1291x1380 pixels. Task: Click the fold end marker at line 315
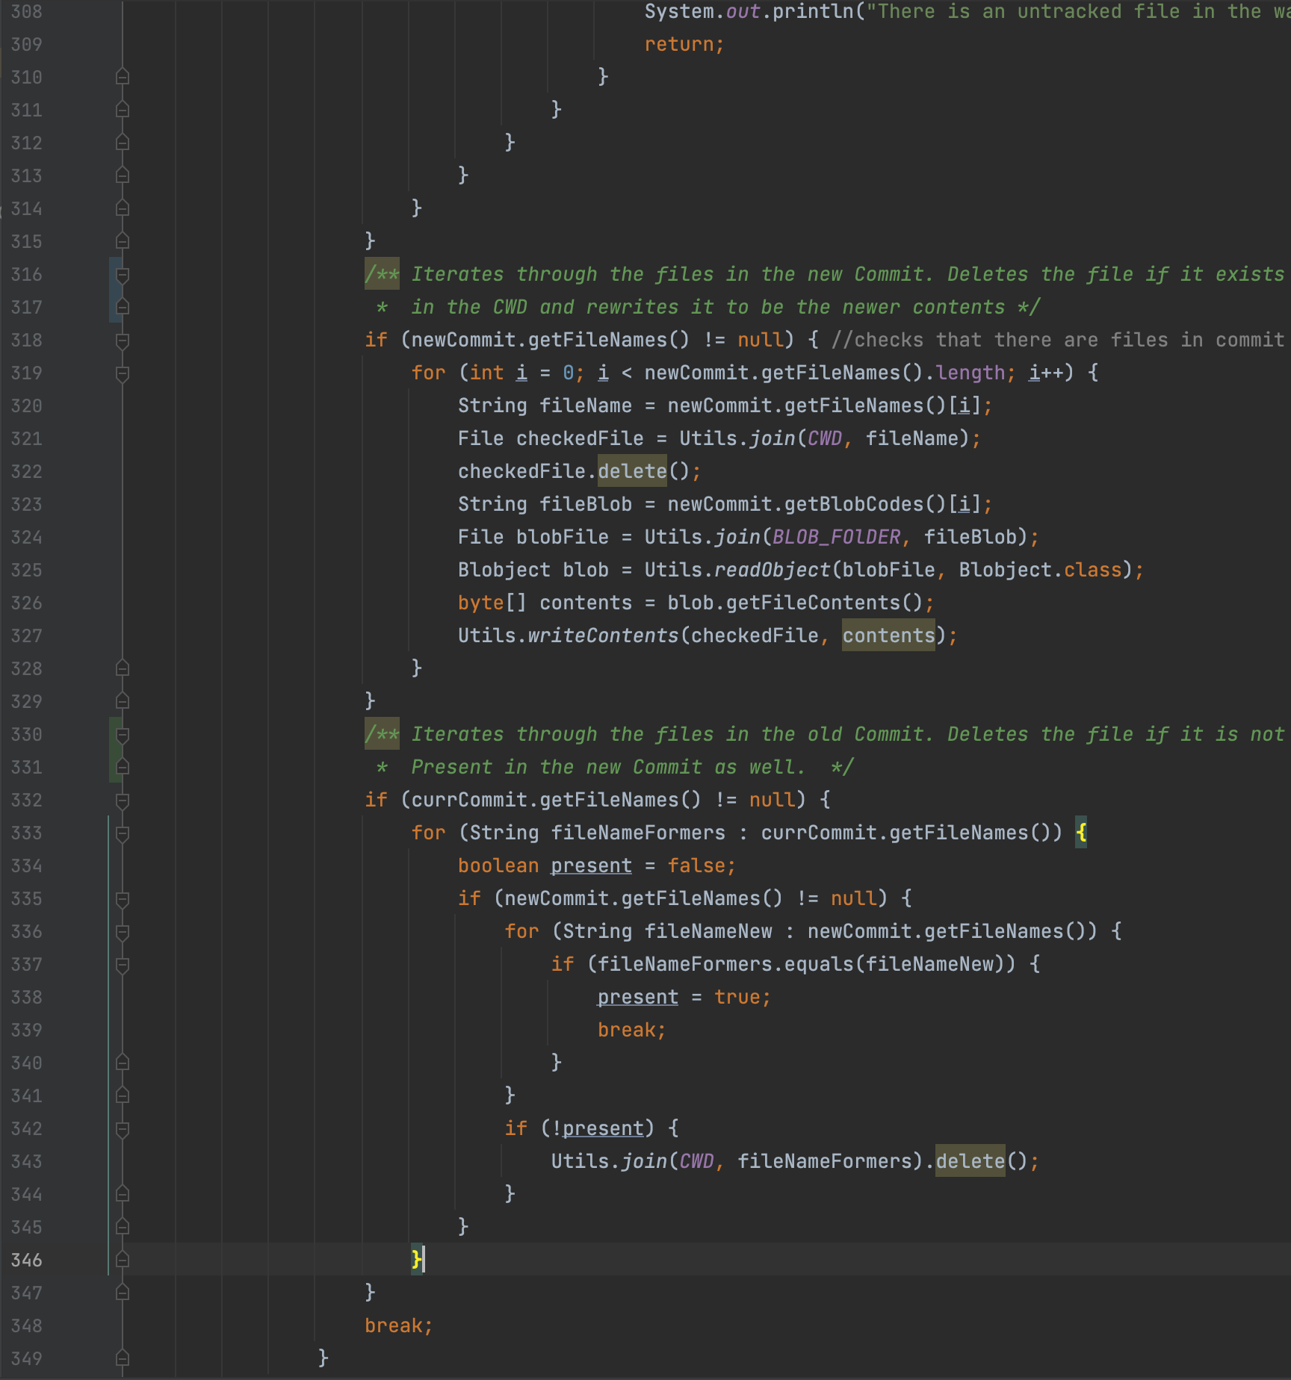pyautogui.click(x=123, y=241)
